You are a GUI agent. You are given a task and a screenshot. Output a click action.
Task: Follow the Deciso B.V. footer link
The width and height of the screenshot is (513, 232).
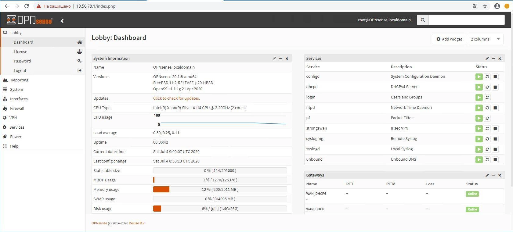coord(137,223)
